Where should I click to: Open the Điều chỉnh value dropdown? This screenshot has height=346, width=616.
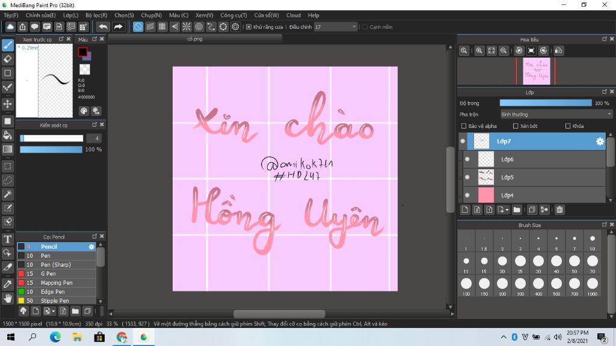click(x=336, y=26)
